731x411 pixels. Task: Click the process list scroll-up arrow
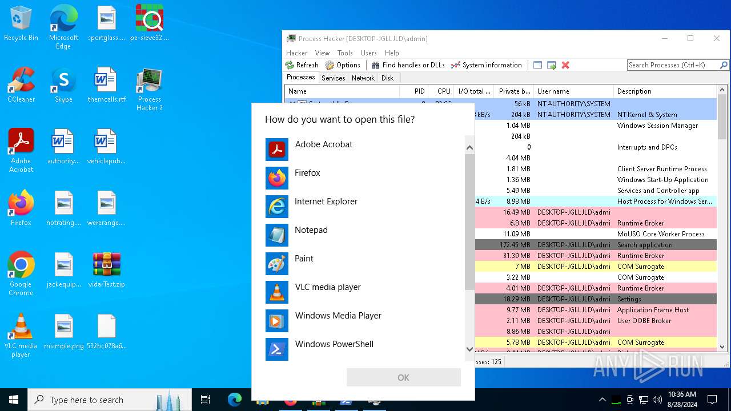[x=722, y=90]
